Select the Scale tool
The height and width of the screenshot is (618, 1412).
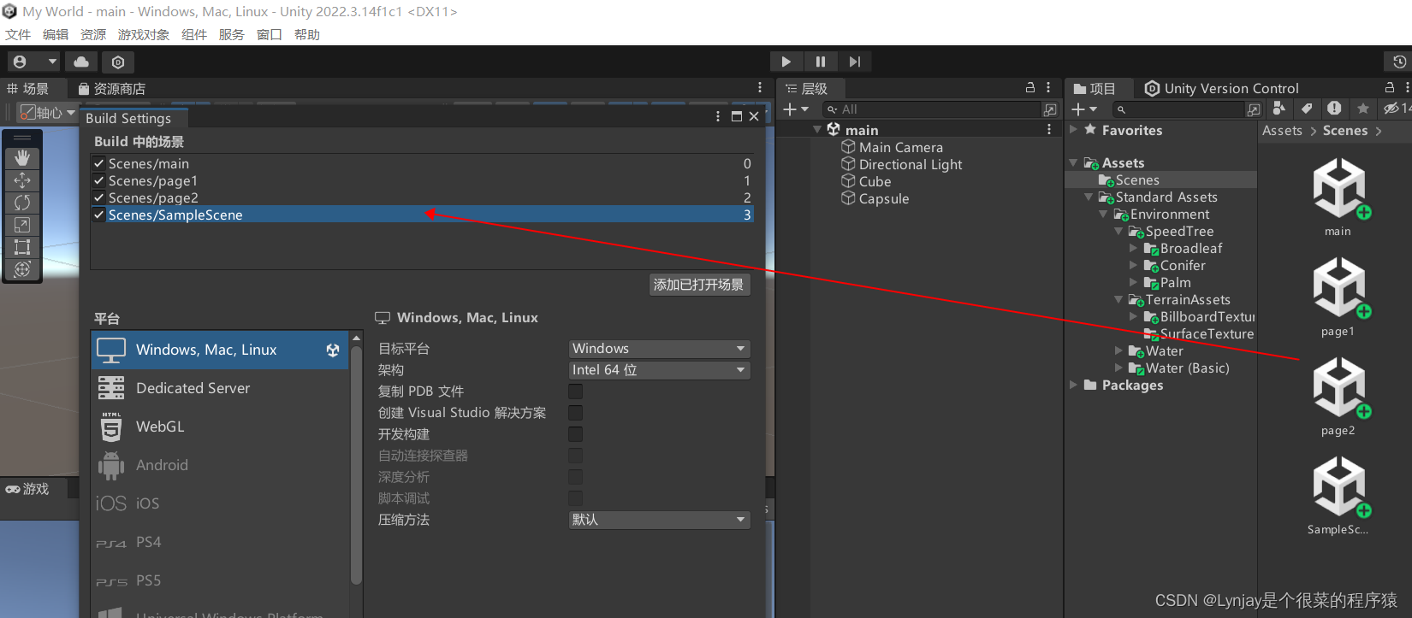[x=22, y=225]
